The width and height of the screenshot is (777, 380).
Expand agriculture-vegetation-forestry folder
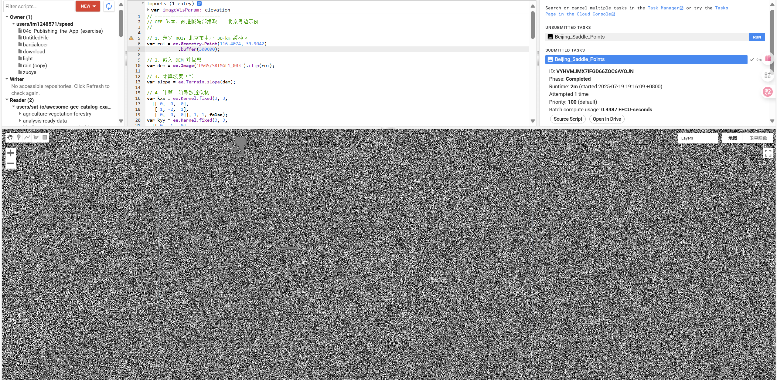tap(20, 114)
